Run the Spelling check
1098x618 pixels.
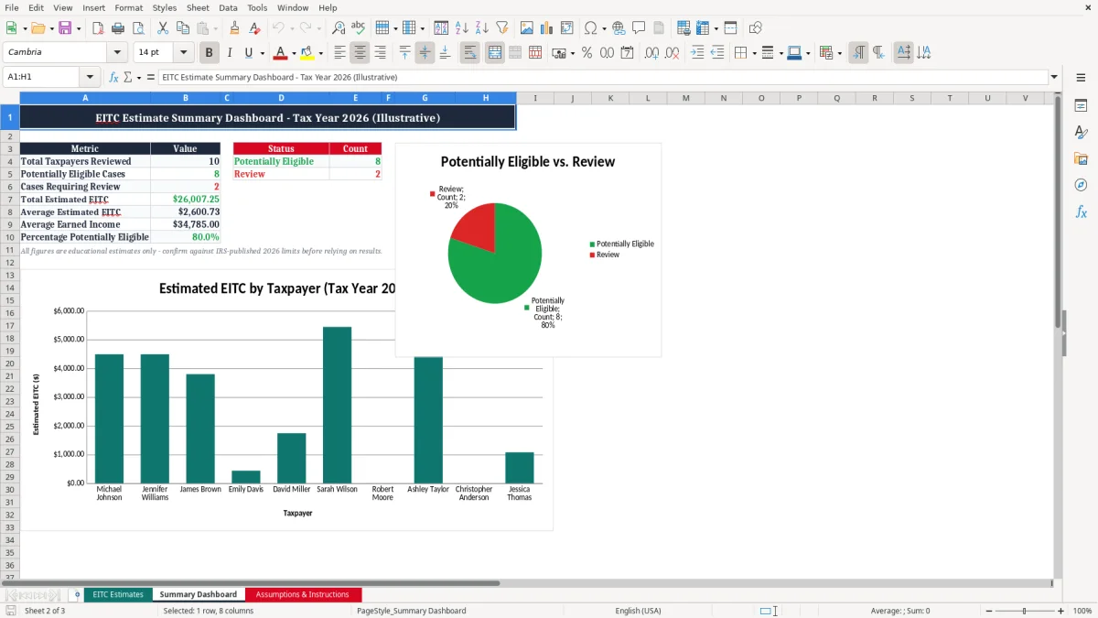359,28
